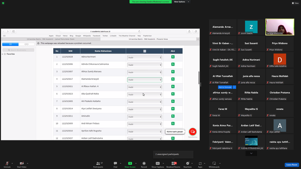
Task: Open the Hadir dropdown for Andi Ikhsan Firdaus
Action: point(144,124)
